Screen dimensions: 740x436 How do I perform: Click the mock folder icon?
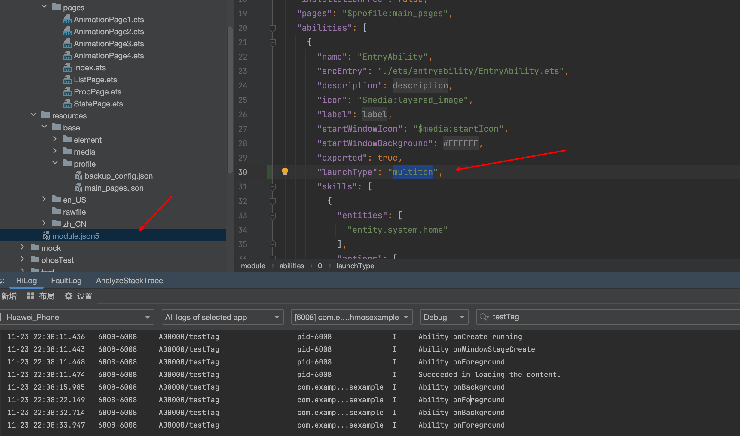[x=35, y=247]
